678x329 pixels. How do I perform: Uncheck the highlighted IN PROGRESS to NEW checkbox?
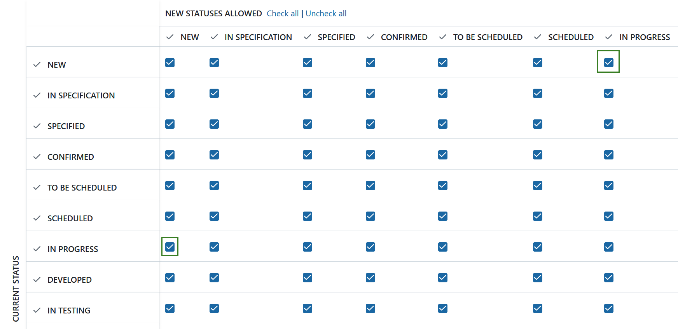pyautogui.click(x=170, y=247)
